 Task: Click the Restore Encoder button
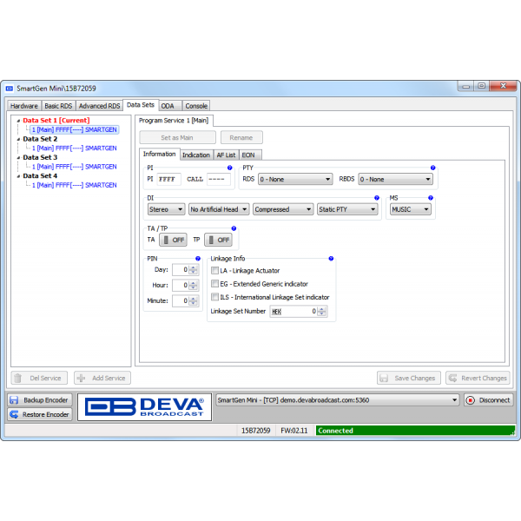pos(40,414)
